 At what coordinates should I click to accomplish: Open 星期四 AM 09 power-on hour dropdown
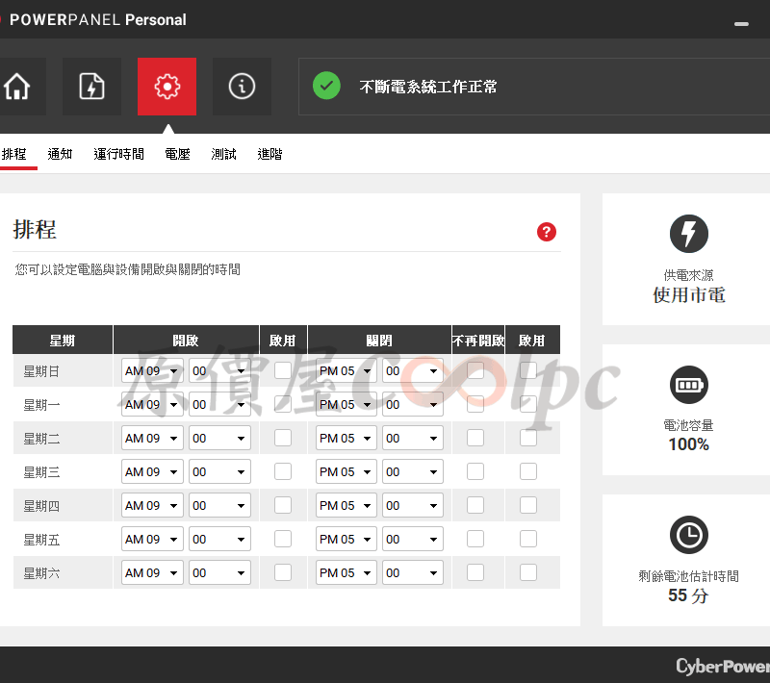pyautogui.click(x=152, y=505)
